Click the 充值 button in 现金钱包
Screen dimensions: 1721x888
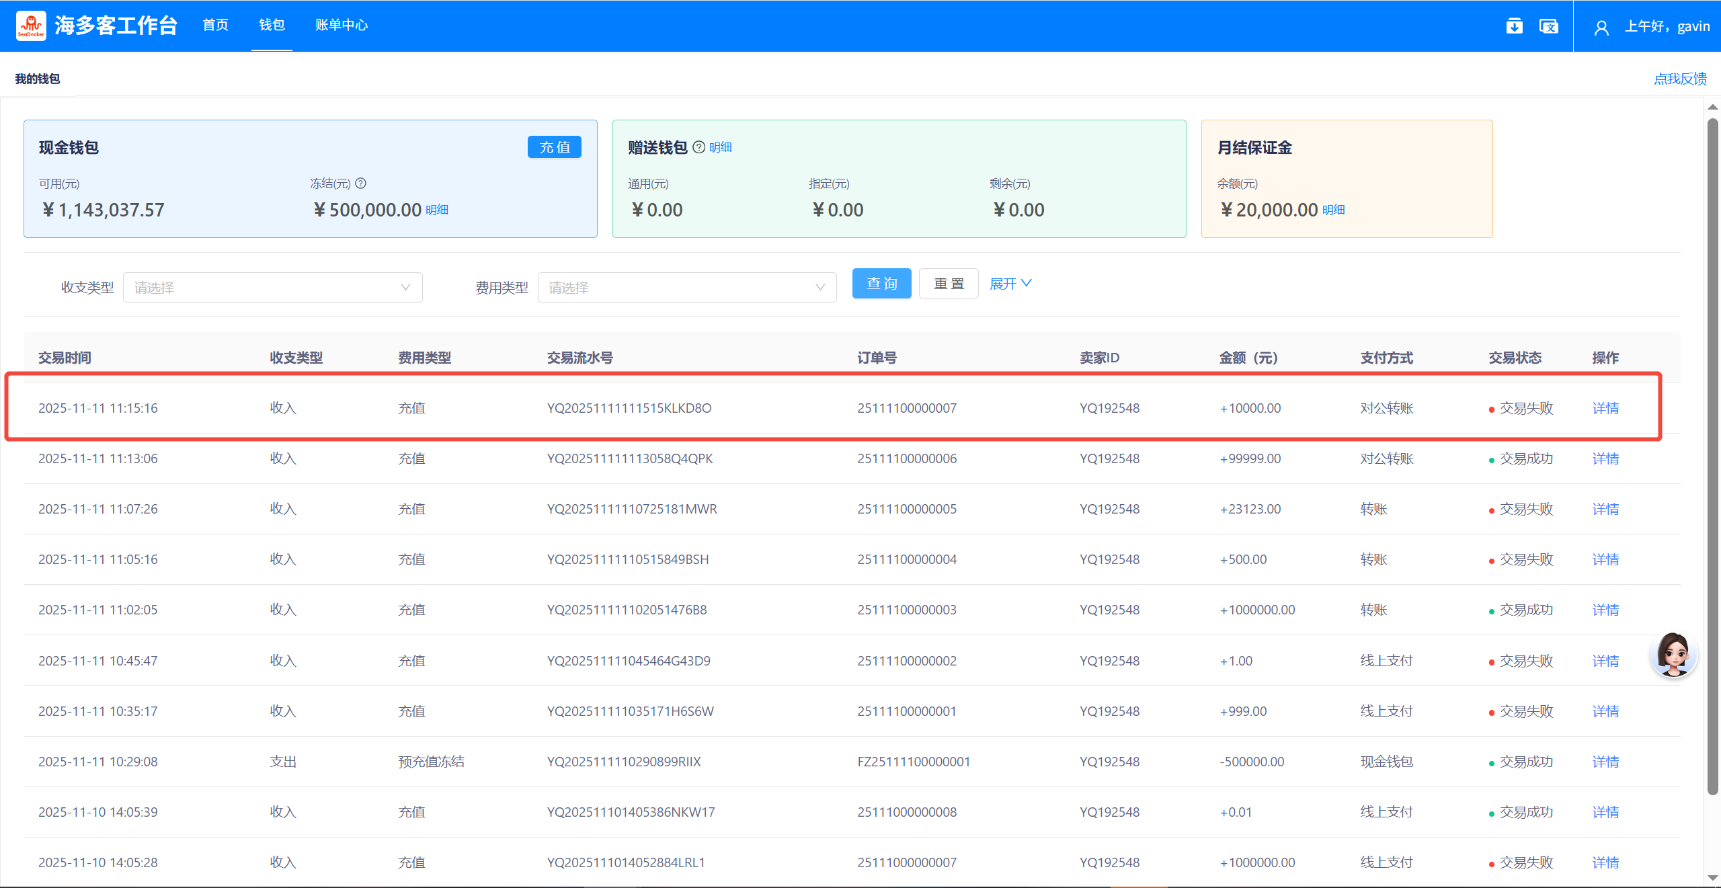coord(554,147)
